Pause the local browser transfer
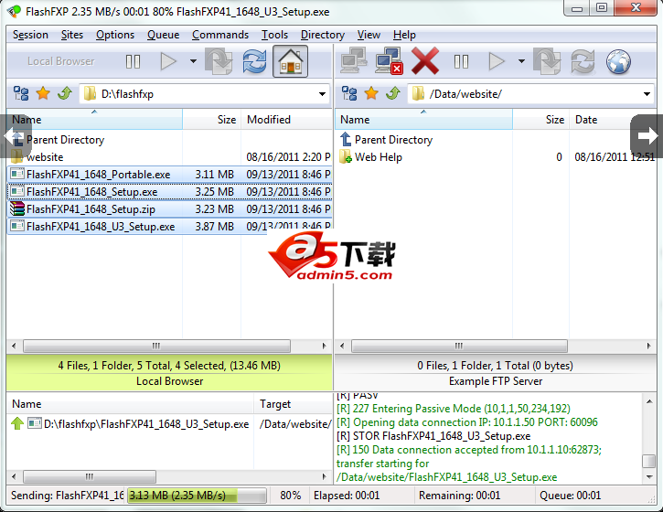Image resolution: width=663 pixels, height=512 pixels. tap(133, 62)
